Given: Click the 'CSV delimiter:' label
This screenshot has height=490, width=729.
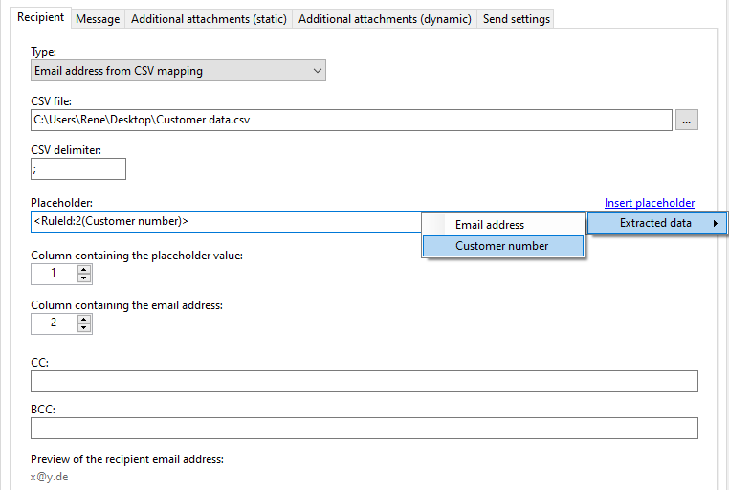Looking at the screenshot, I should [66, 150].
